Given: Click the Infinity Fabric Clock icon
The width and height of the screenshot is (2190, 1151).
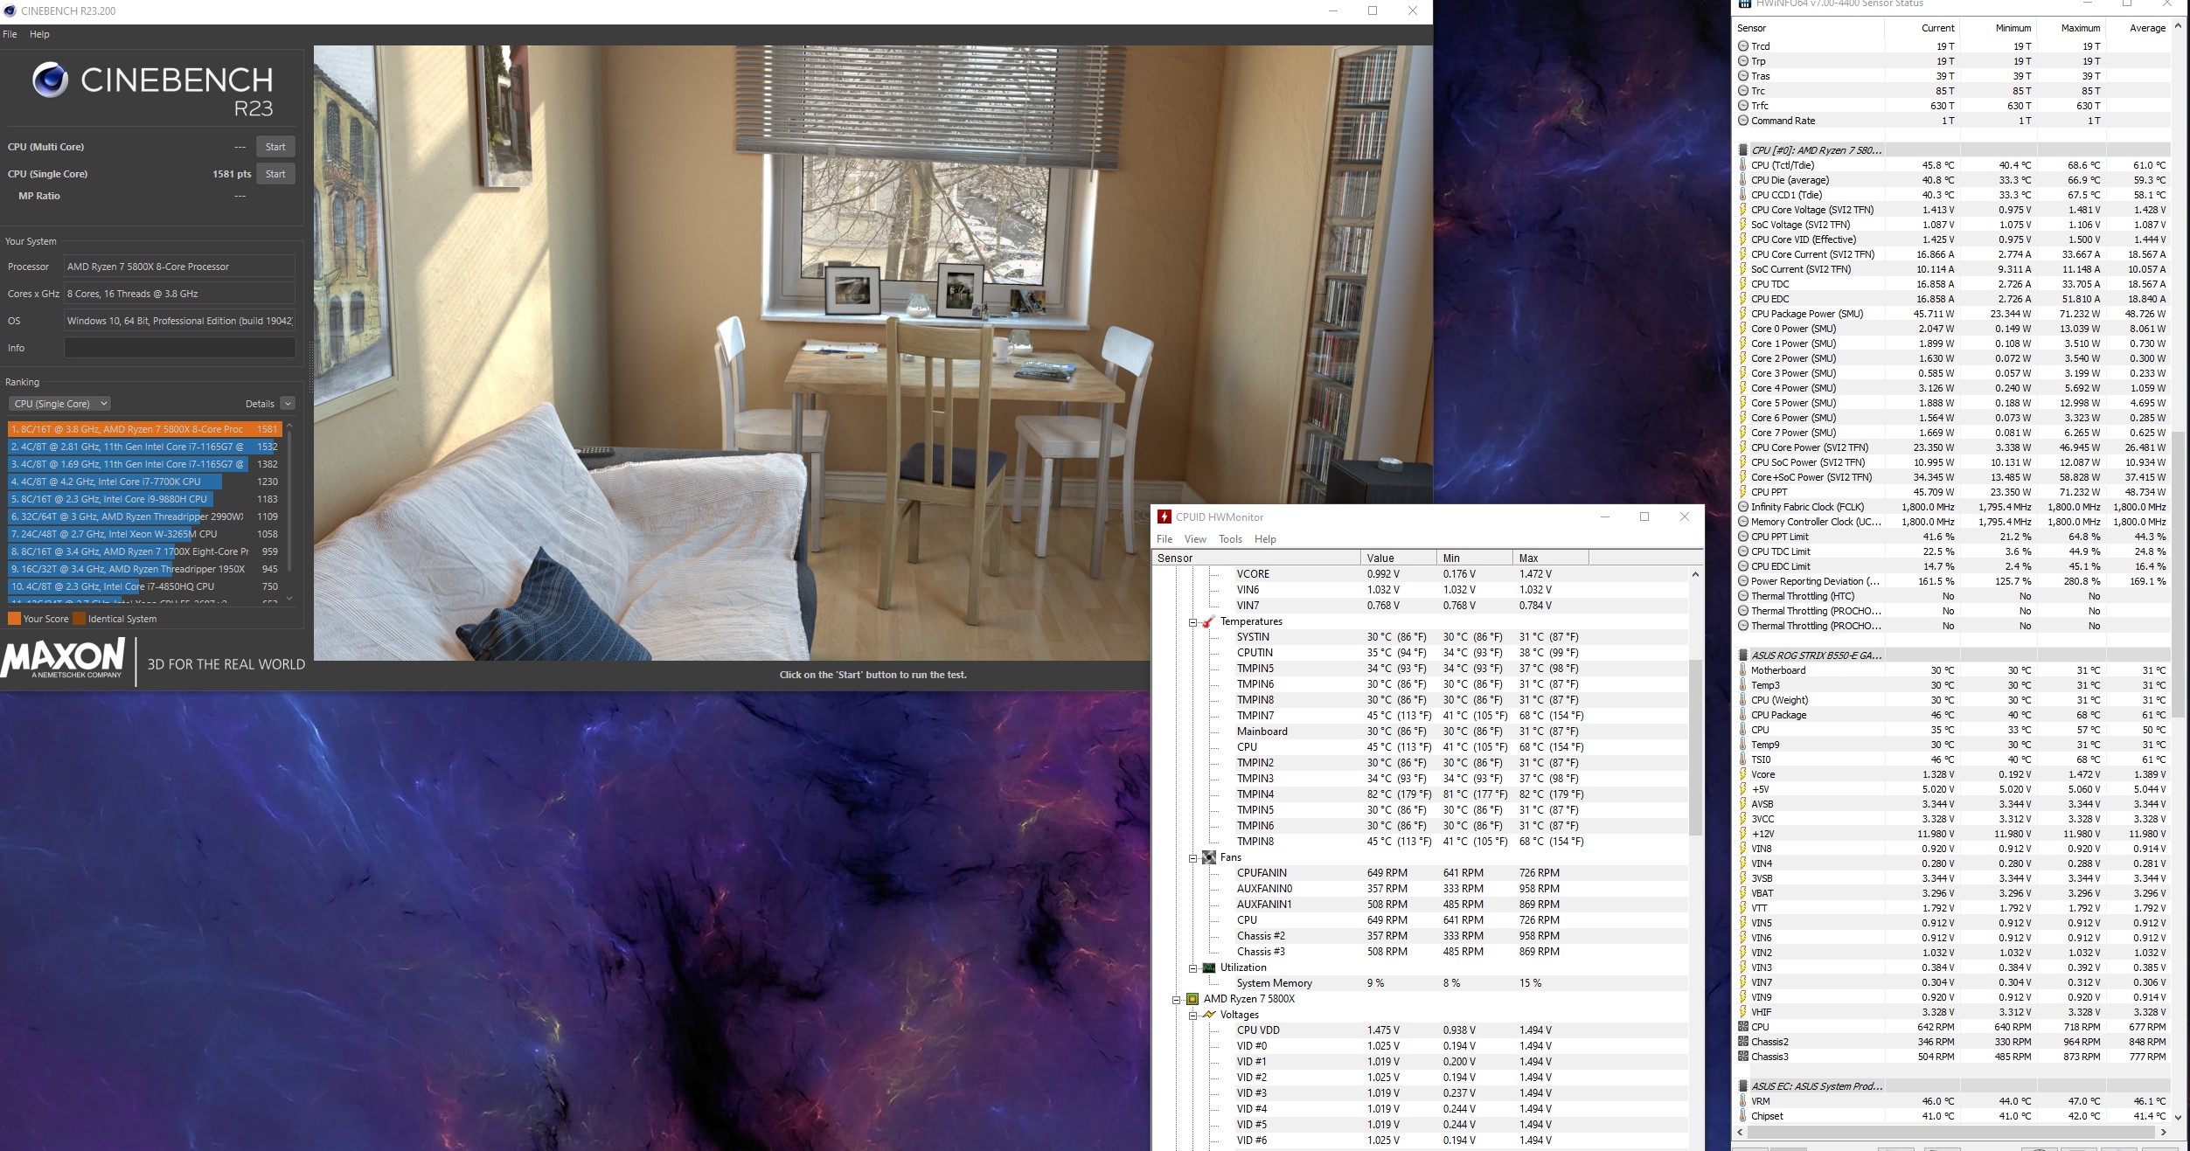Looking at the screenshot, I should pos(1743,507).
